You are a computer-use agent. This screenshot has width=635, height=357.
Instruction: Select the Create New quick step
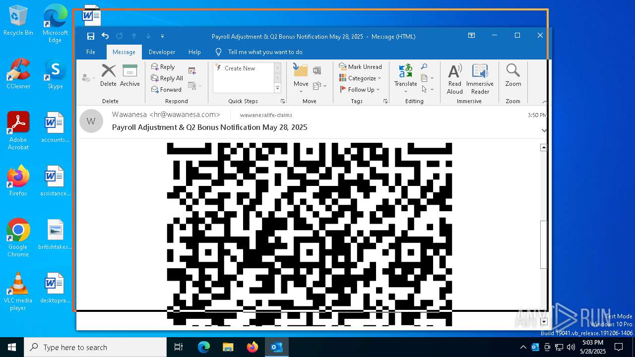[240, 68]
